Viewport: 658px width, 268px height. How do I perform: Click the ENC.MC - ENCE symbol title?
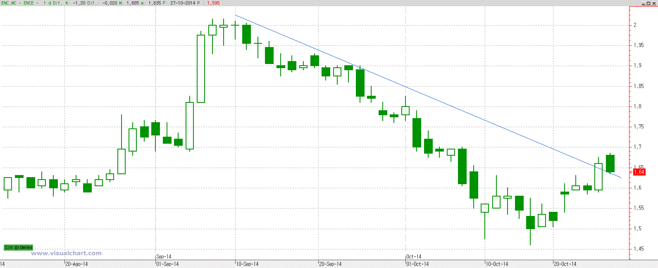pos(17,3)
